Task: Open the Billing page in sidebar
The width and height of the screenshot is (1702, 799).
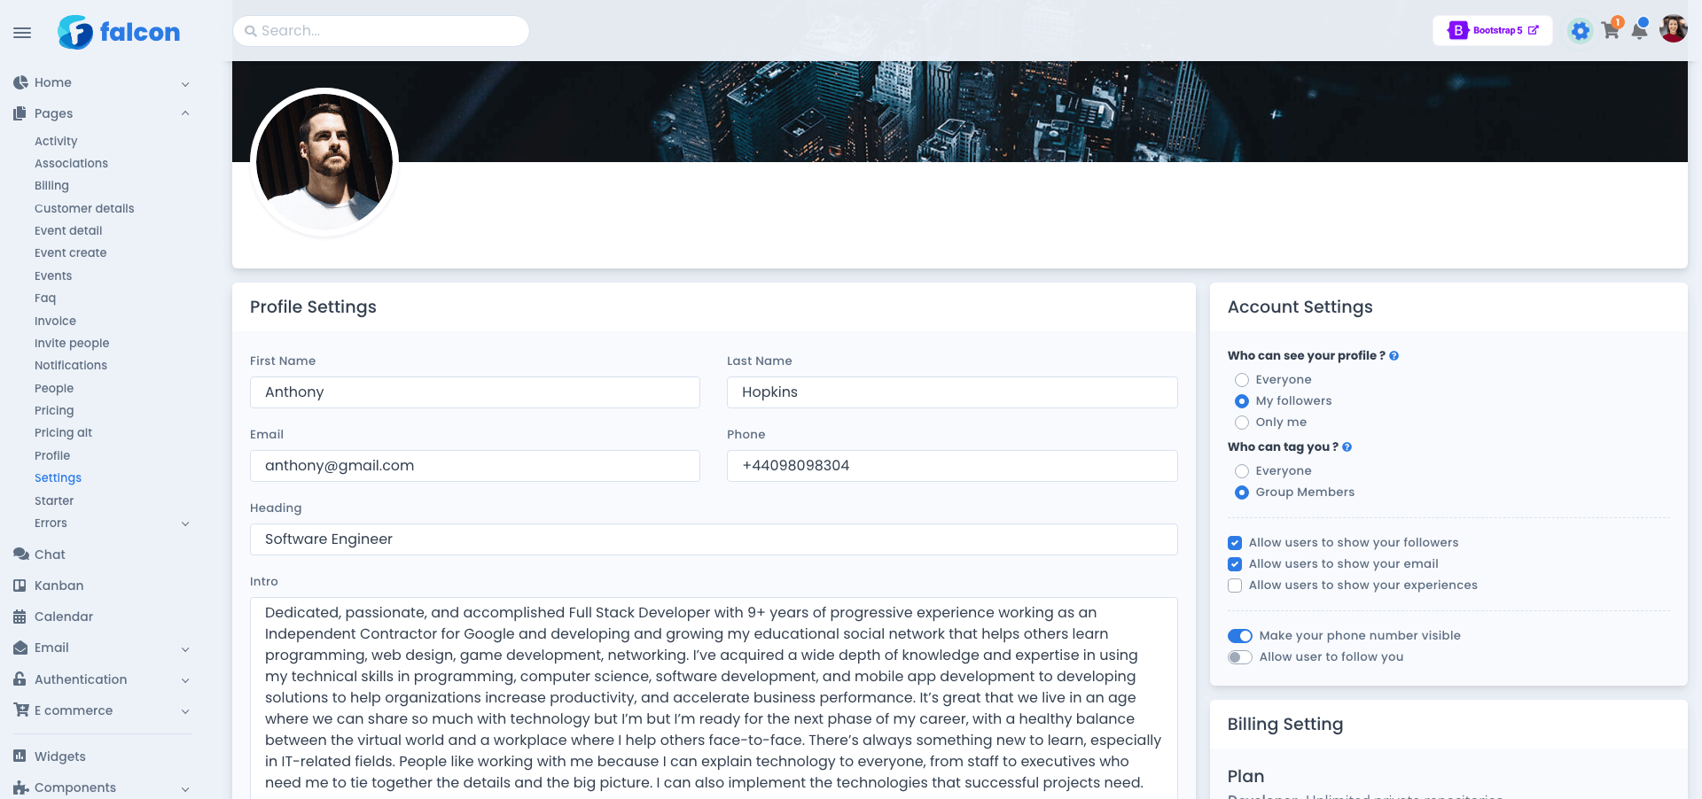Action: pos(51,186)
